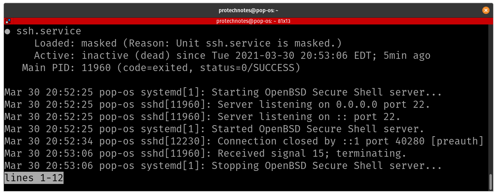Viewport: 497px width, 195px height.
Task: Click the "Server listening on :: port 22" line
Action: pos(203,117)
